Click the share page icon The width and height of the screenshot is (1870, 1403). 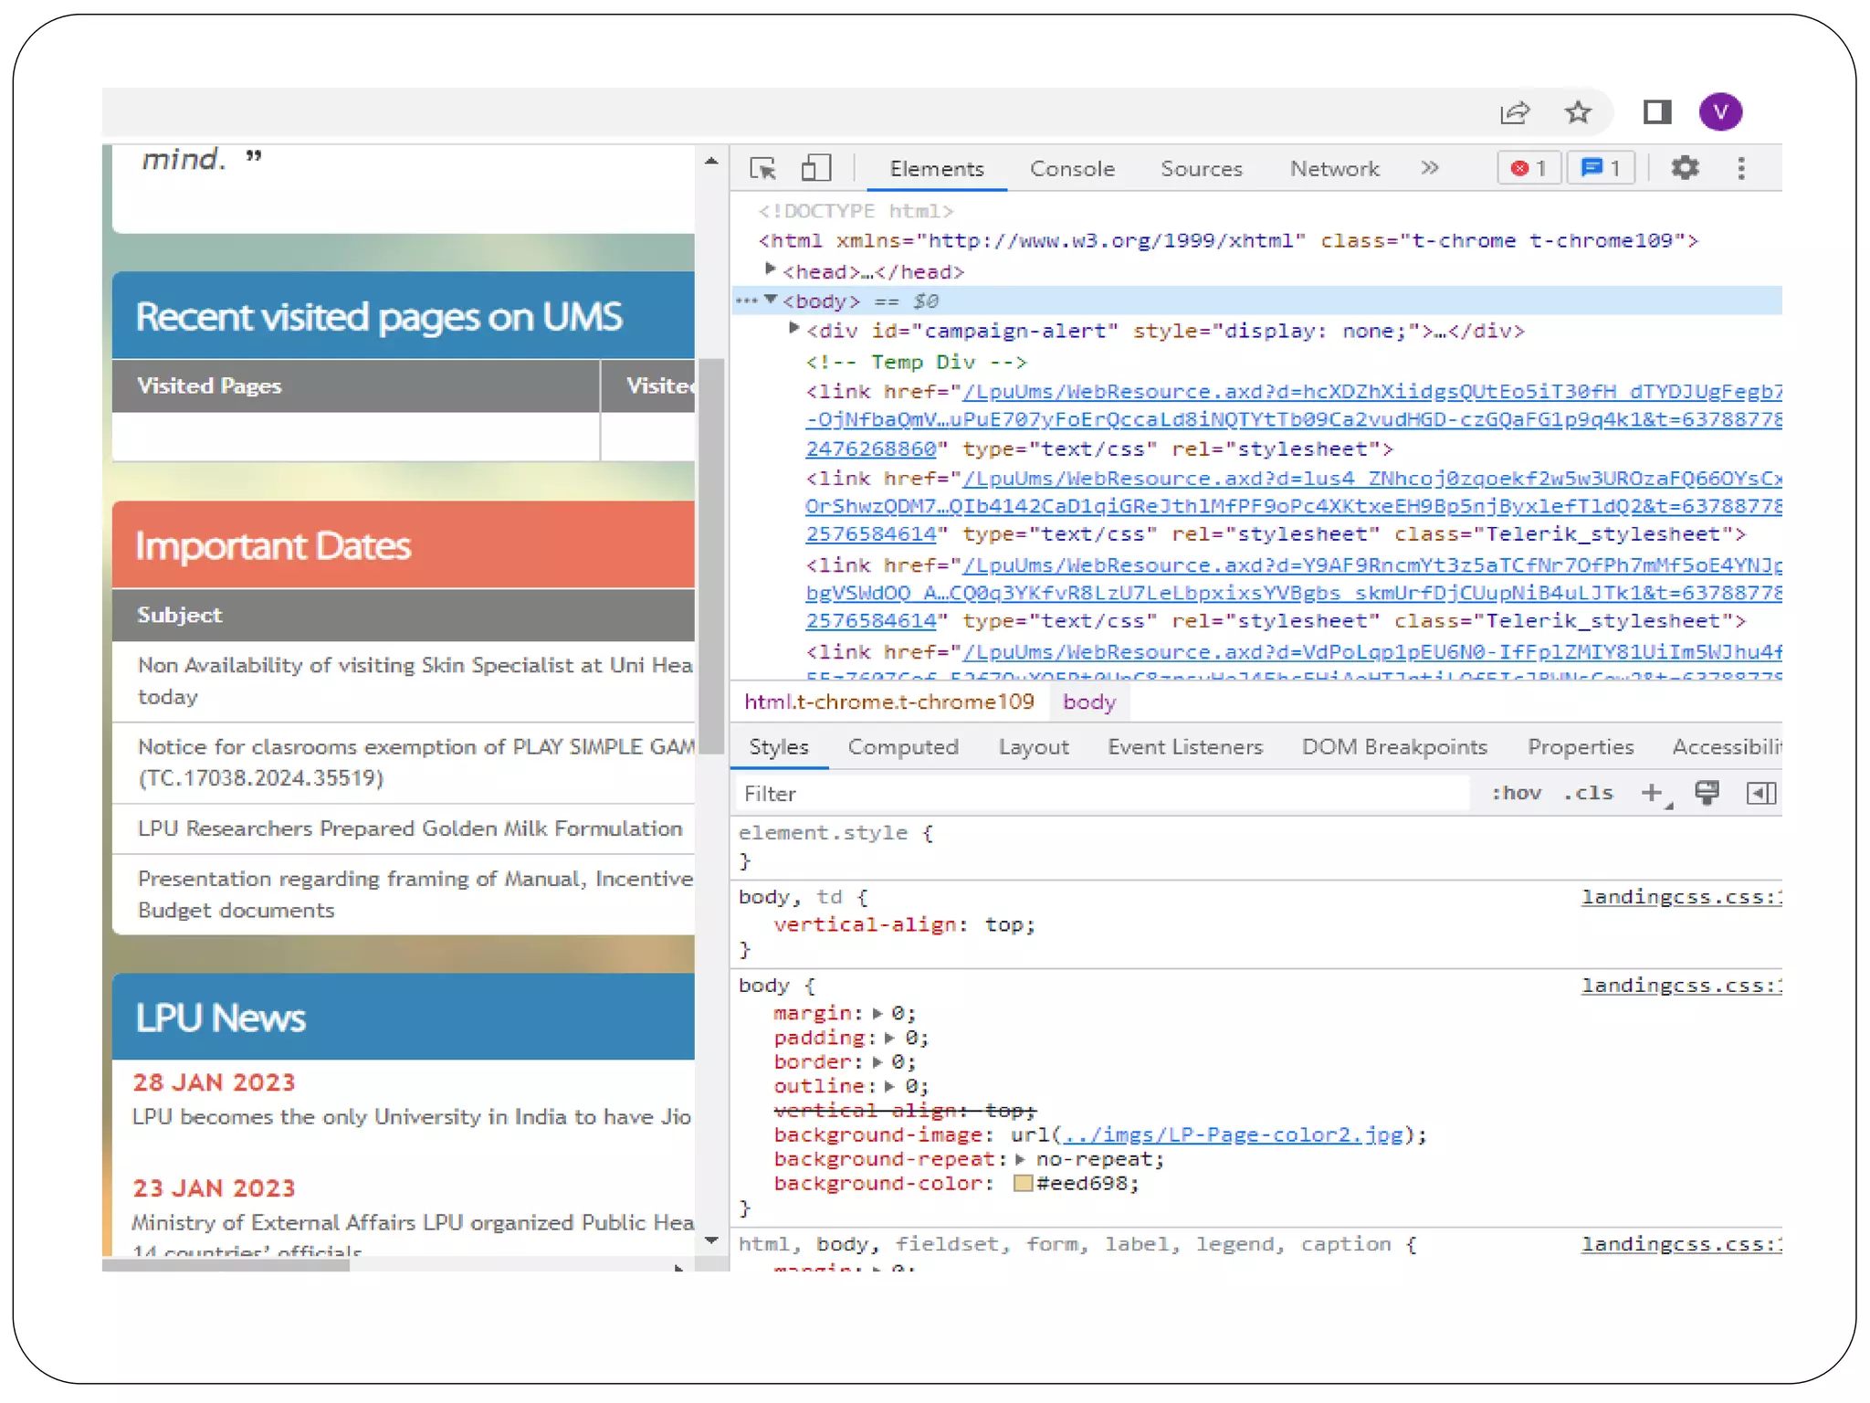[1515, 112]
